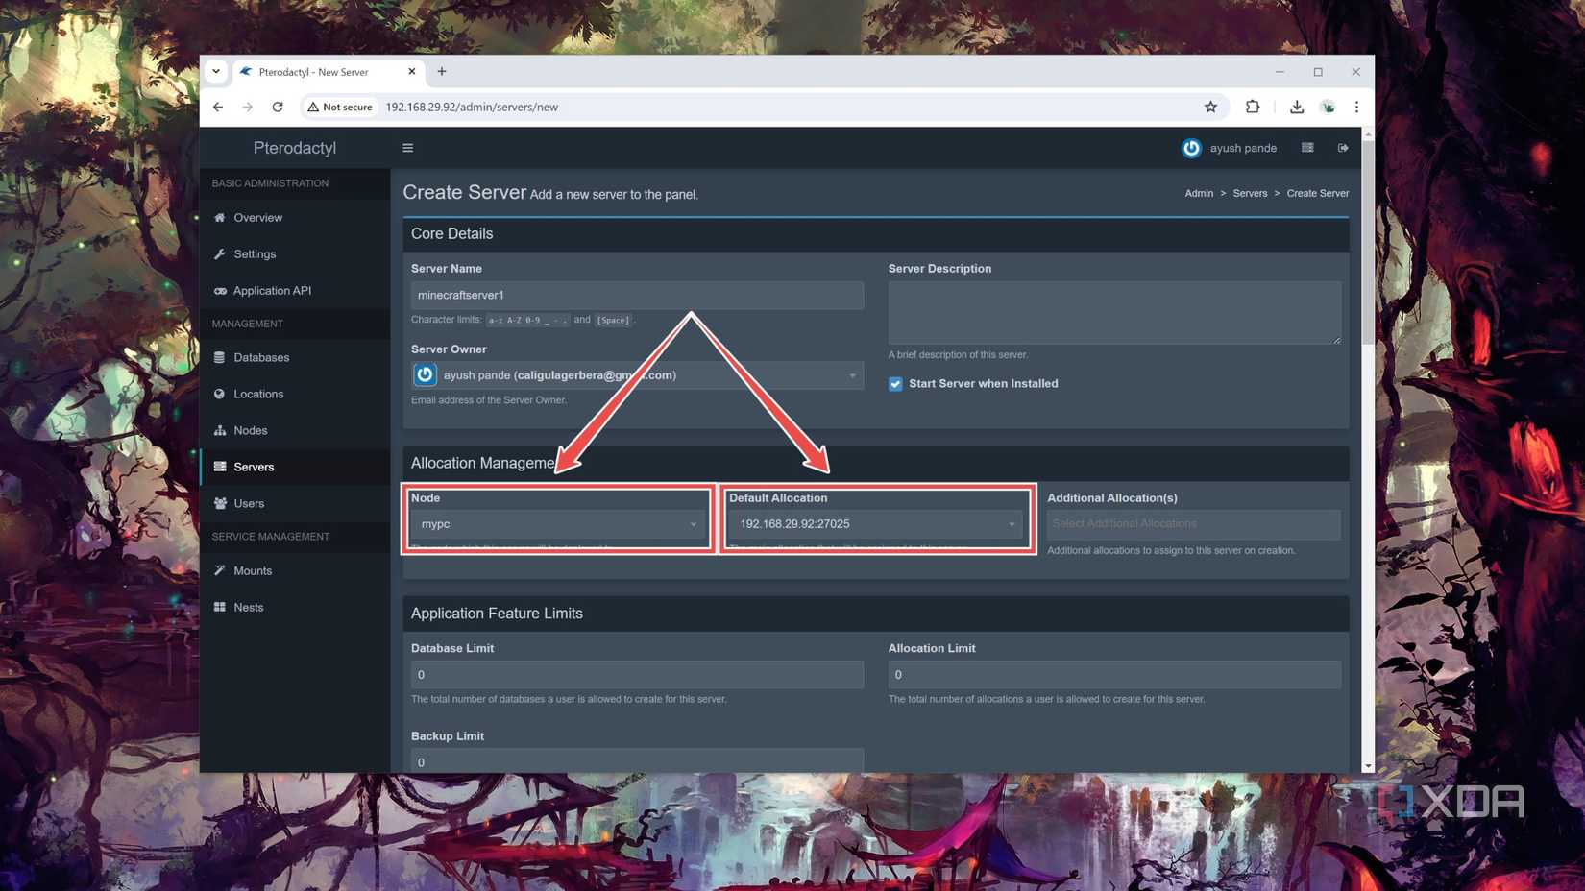Toggle Start Server when Installed checkbox
Viewport: 1585px width, 891px height.
click(895, 384)
